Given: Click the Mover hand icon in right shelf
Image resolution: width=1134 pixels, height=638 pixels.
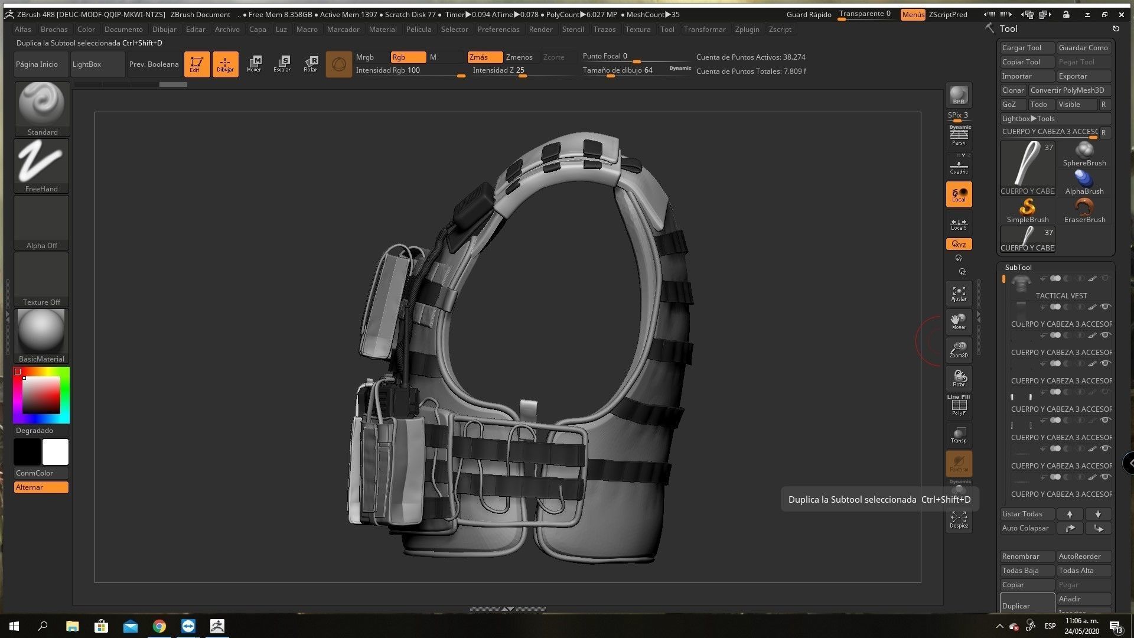Looking at the screenshot, I should (x=959, y=322).
